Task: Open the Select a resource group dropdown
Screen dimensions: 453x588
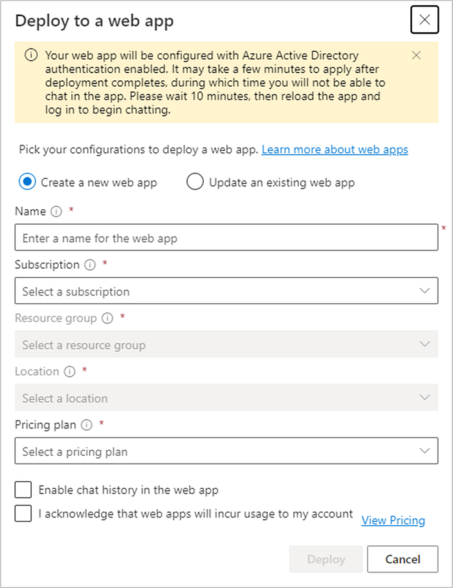Action: [x=226, y=344]
